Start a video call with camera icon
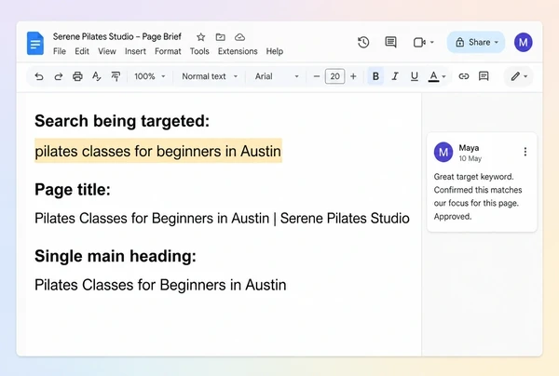The image size is (559, 376). click(419, 43)
